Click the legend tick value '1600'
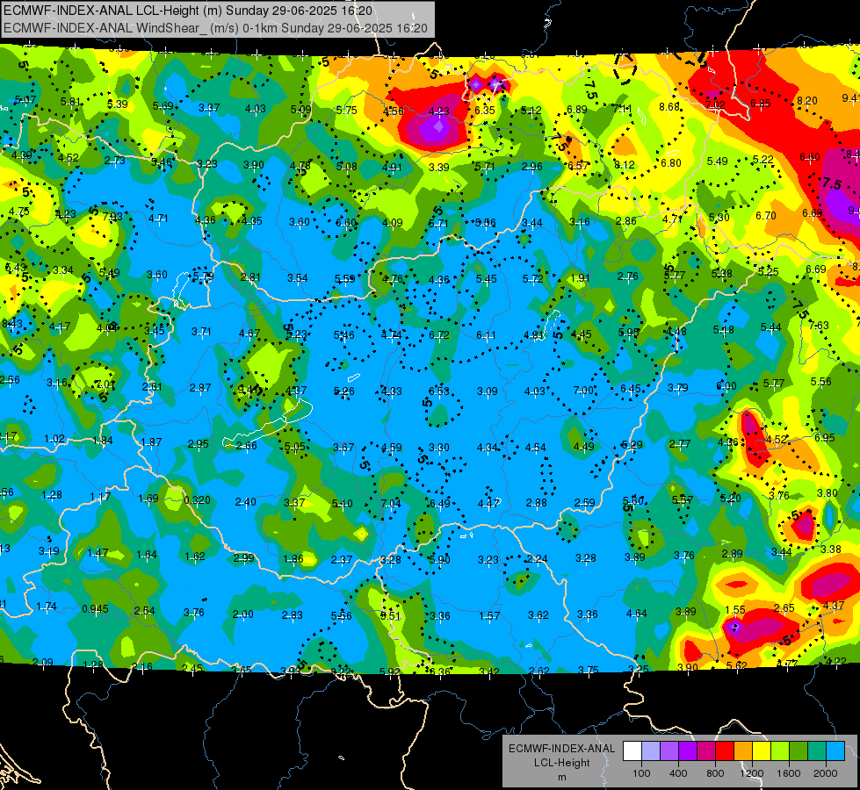The height and width of the screenshot is (790, 860). coord(789,773)
